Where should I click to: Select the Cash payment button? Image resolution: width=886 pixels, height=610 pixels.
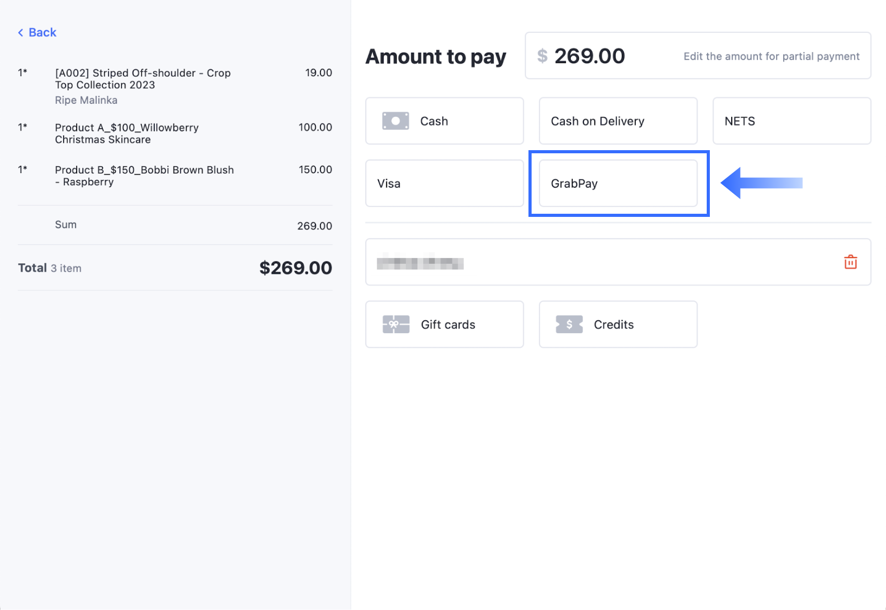444,121
